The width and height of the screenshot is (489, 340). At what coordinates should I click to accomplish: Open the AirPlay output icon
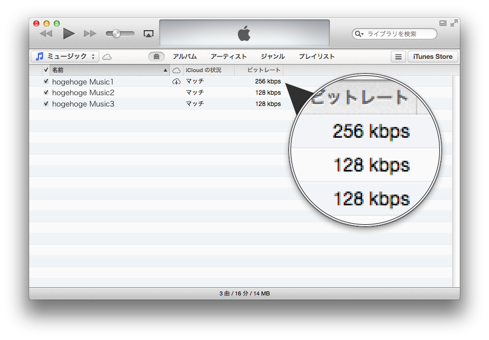[x=148, y=34]
